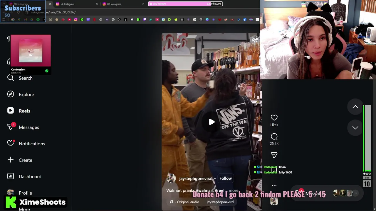The image size is (376, 211).
Task: Go to next reel with down chevron
Action: (x=355, y=127)
